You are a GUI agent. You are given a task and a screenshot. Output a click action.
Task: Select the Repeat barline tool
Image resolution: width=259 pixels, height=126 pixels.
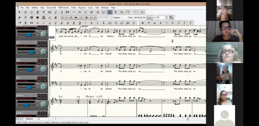coord(98,12)
